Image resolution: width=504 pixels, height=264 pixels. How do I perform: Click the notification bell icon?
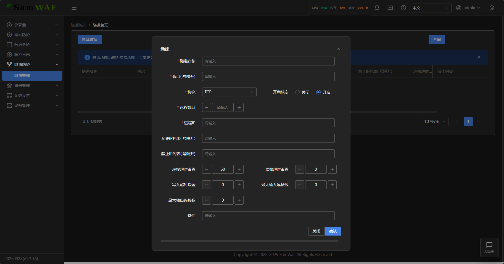[x=377, y=8]
